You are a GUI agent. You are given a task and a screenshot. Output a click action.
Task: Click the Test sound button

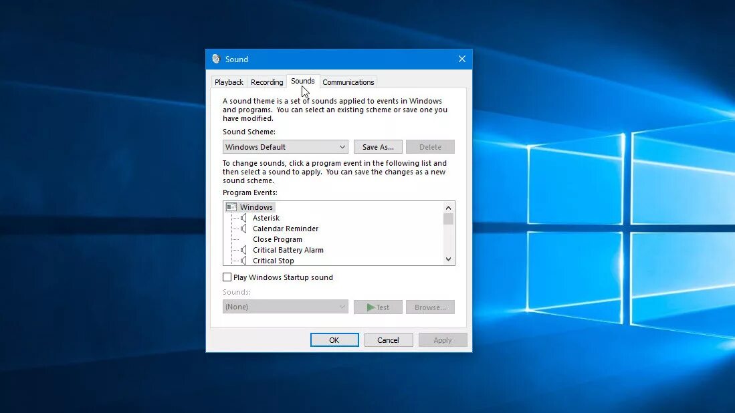378,307
